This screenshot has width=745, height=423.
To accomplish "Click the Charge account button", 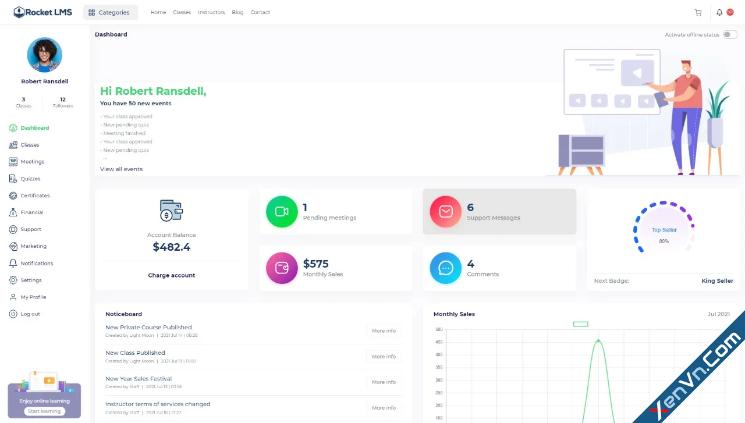I will [x=171, y=275].
